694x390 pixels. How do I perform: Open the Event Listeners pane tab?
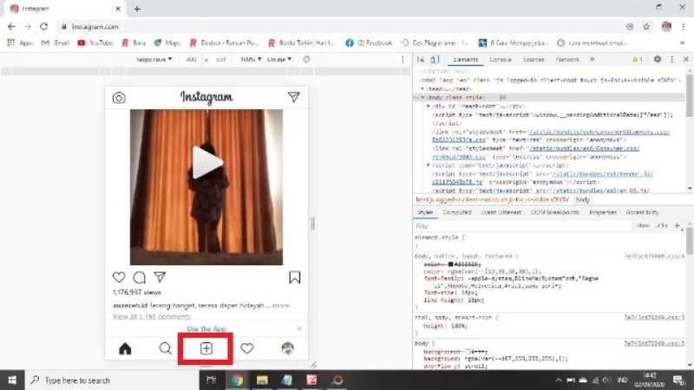click(x=501, y=212)
